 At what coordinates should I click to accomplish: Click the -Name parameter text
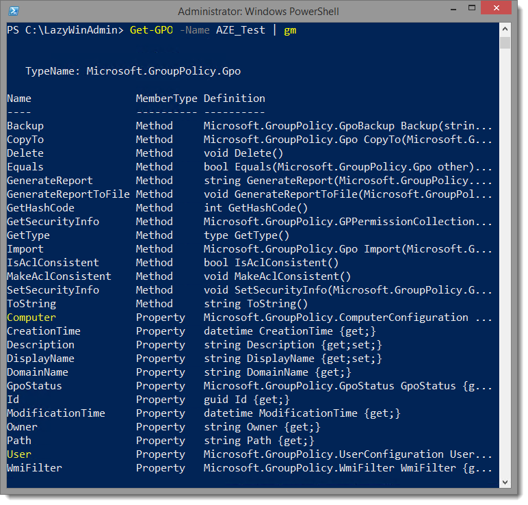195,30
